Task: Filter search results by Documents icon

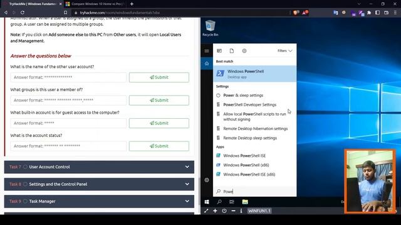Action: tap(232, 51)
